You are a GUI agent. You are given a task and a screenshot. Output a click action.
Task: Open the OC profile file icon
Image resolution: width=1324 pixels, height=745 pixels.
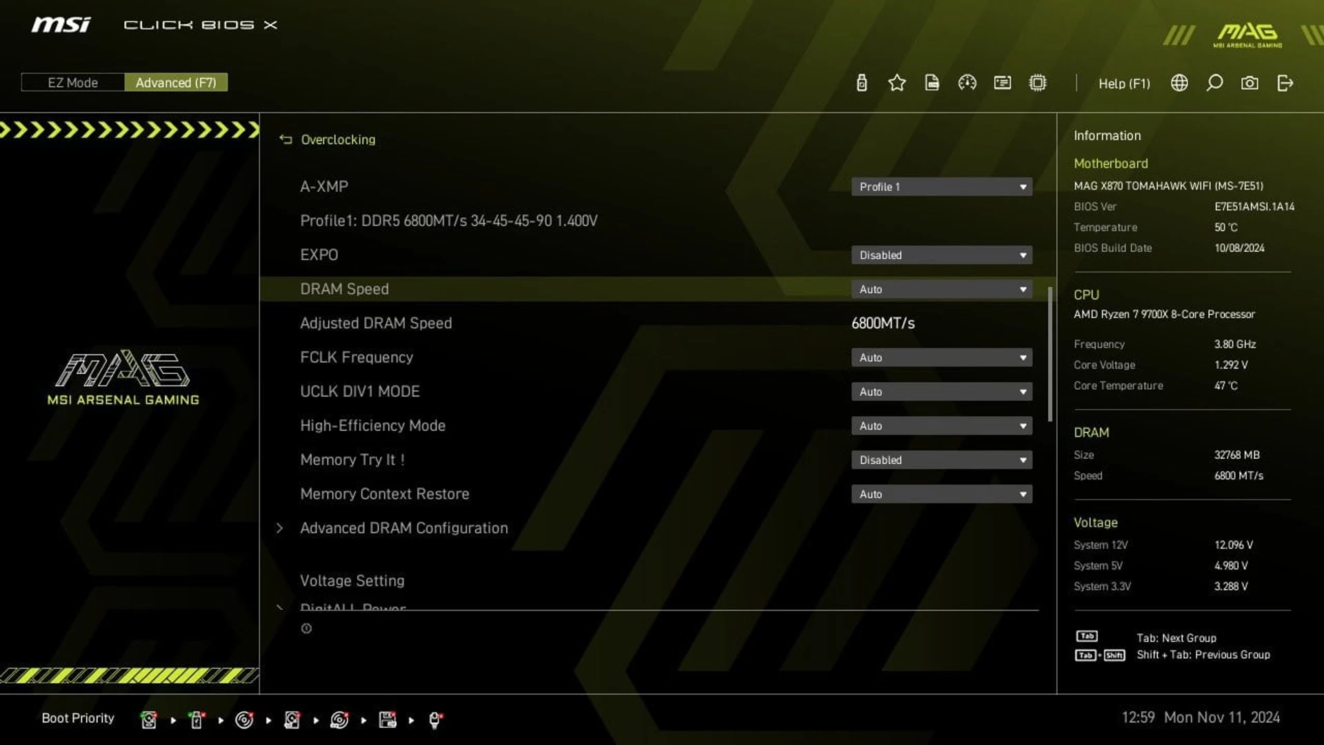click(932, 83)
